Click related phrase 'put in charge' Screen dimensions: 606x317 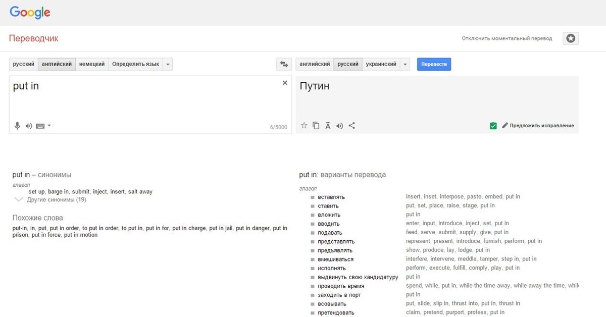coord(189,228)
